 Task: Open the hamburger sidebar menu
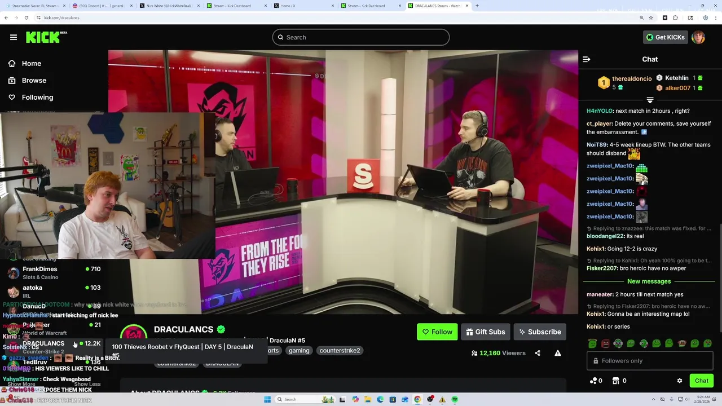14,37
